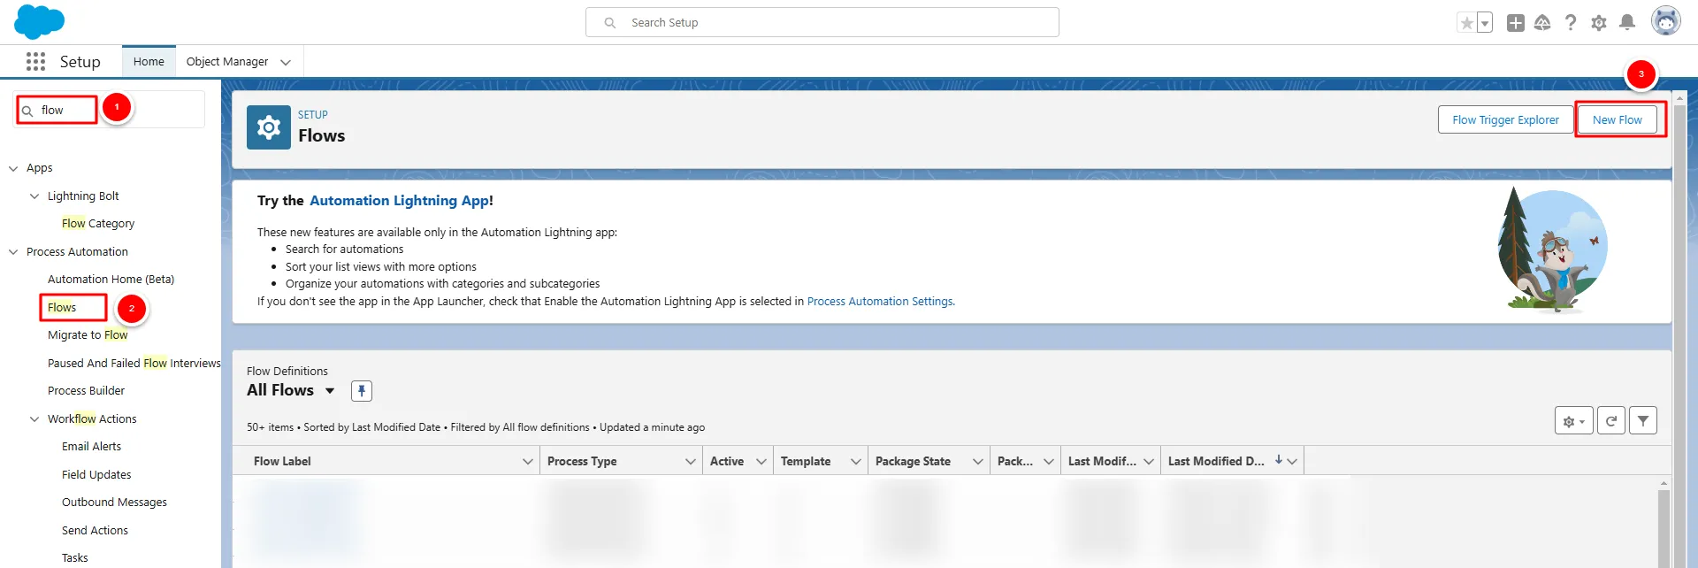Open the Process Type column menu
The height and width of the screenshot is (568, 1698).
tap(691, 462)
